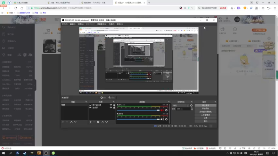Remove the selected scene with the minus icon
This screenshot has height=156, width=278.
click(67, 122)
